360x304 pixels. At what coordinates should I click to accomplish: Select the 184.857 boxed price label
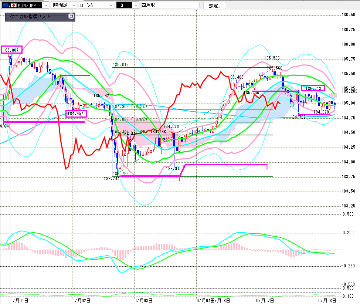point(76,114)
